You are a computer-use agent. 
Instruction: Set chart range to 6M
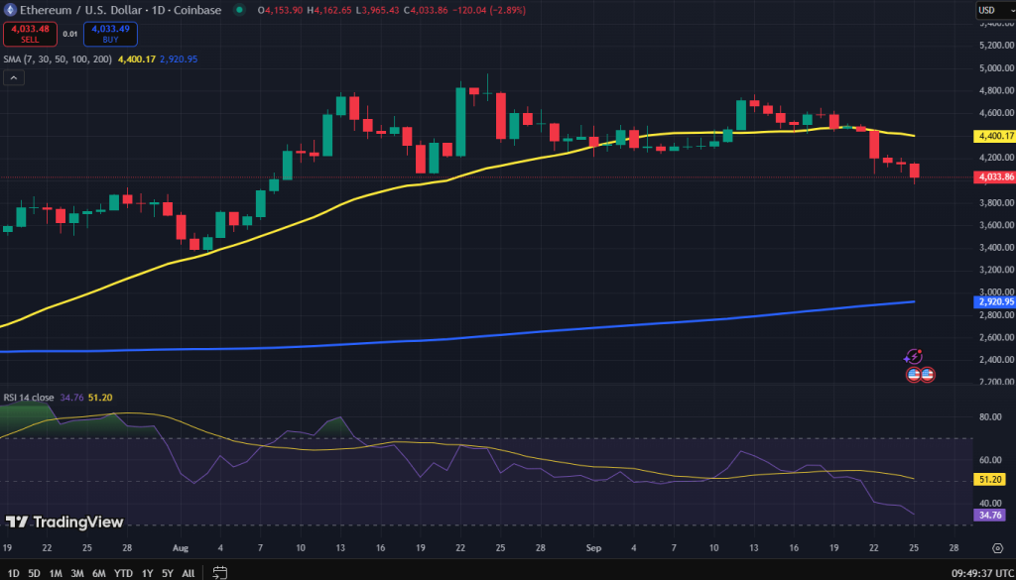[99, 573]
